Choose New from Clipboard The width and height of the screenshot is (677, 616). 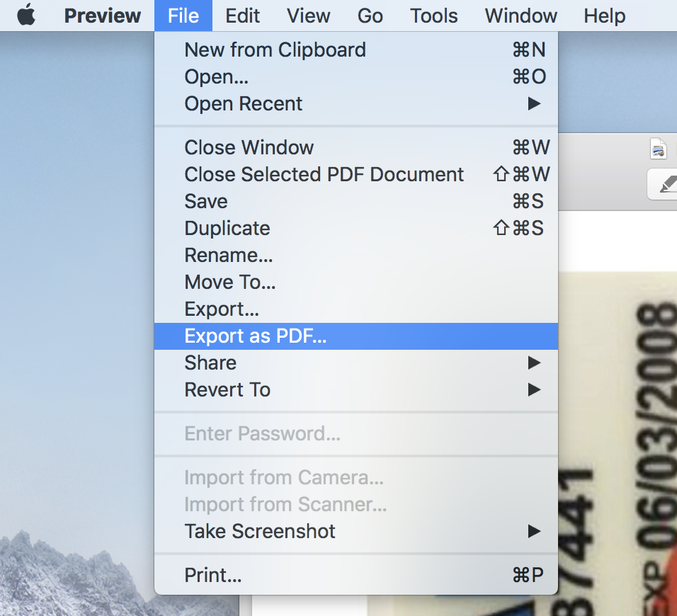tap(356, 50)
